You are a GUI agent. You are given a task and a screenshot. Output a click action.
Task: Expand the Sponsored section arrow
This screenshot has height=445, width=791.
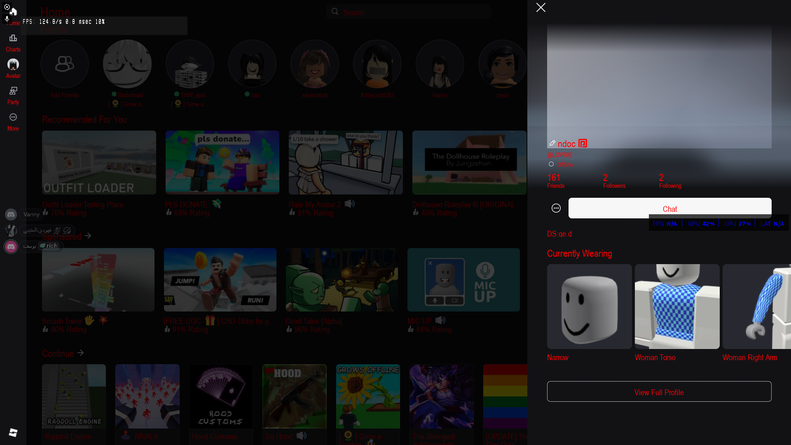88,236
